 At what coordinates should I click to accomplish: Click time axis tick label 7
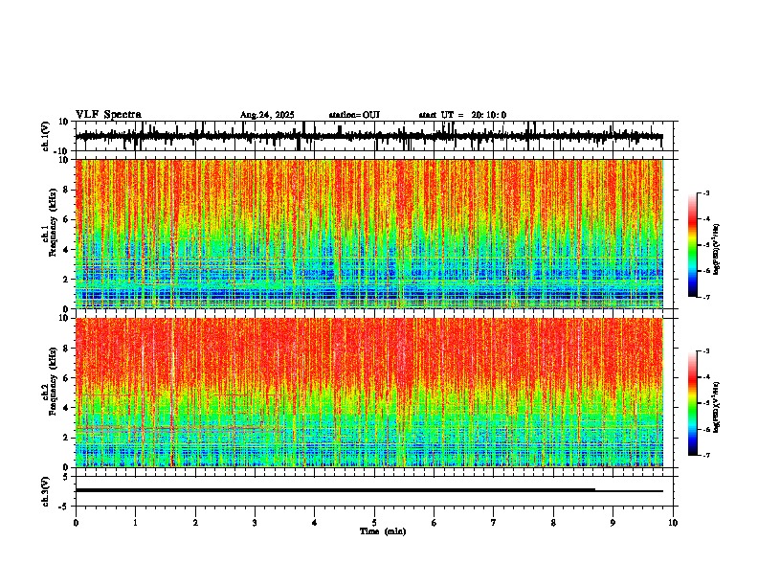494,523
